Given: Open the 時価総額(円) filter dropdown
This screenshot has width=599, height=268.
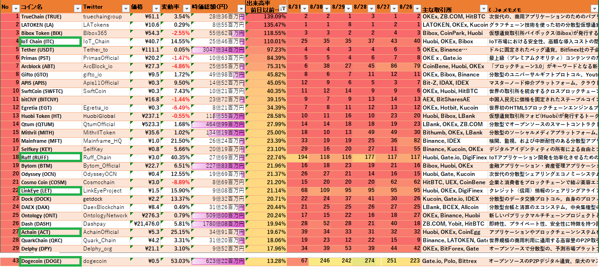Looking at the screenshot, I should (x=240, y=9).
